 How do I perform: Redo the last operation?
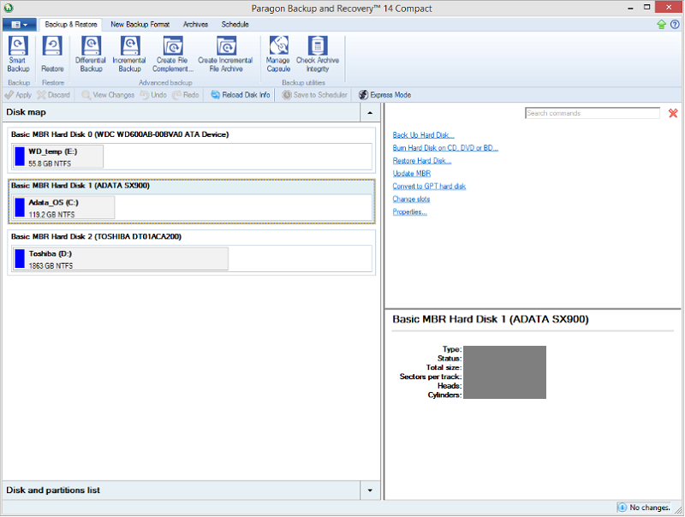coord(186,95)
